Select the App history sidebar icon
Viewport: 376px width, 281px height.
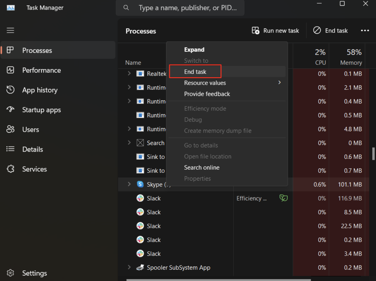(x=10, y=90)
